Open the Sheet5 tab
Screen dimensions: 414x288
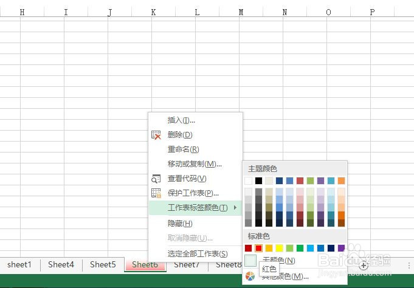pyautogui.click(x=103, y=264)
